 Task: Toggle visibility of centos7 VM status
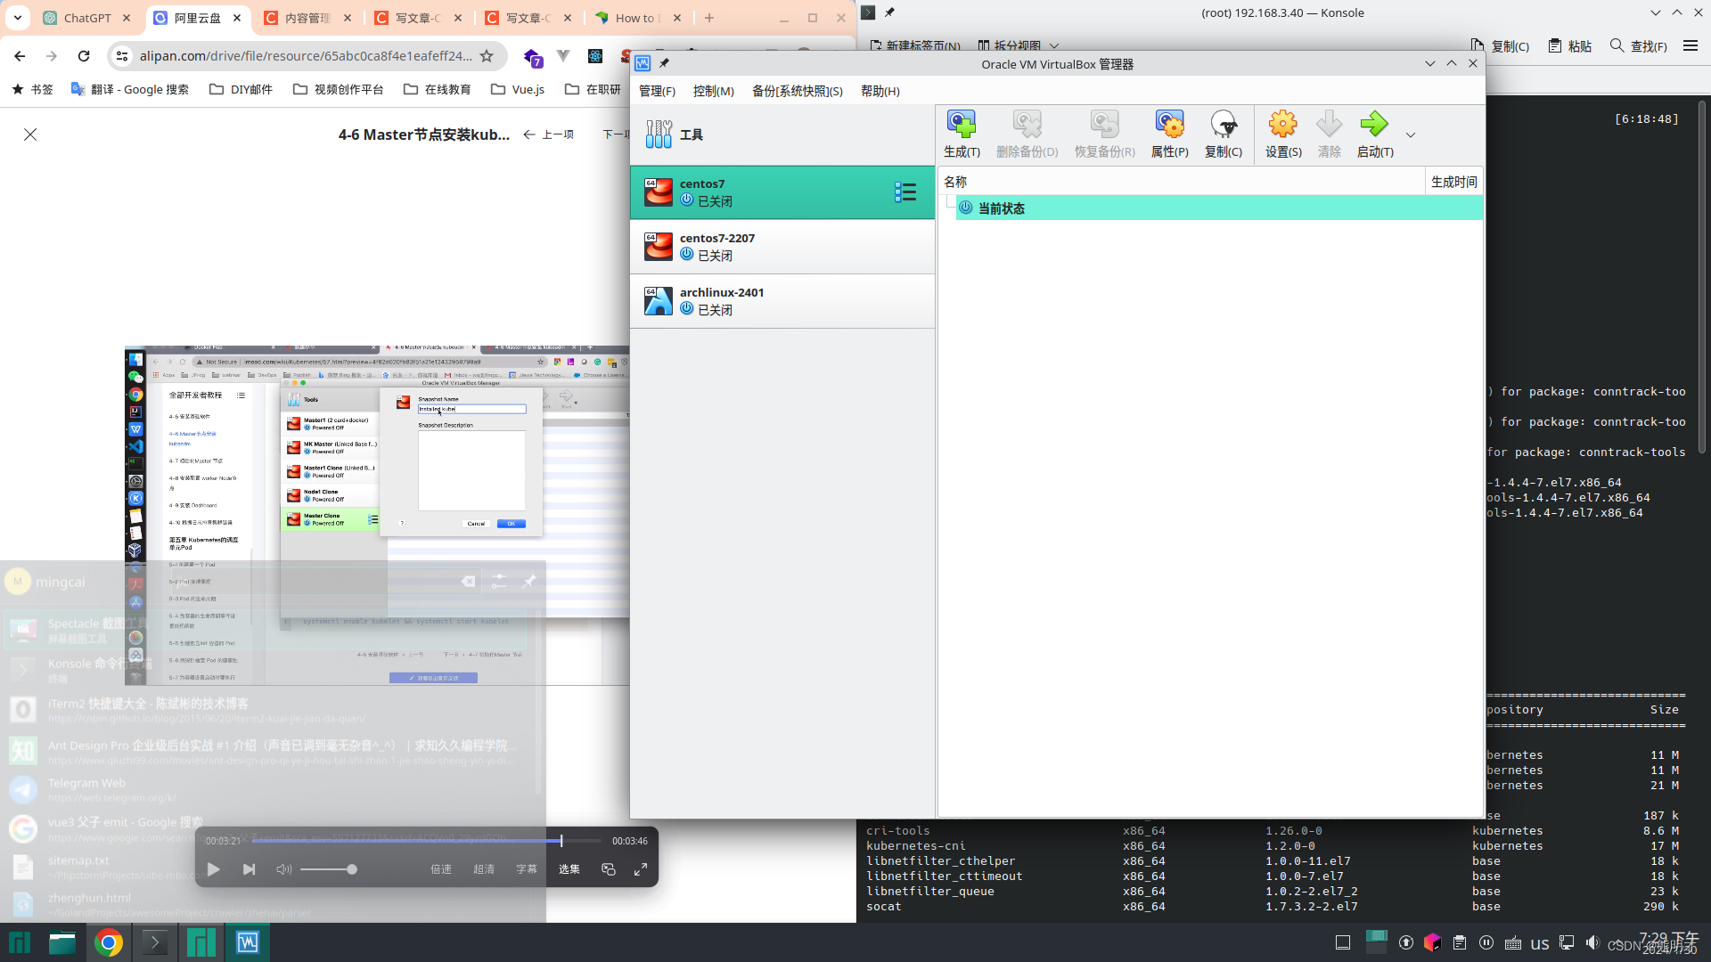tap(905, 192)
